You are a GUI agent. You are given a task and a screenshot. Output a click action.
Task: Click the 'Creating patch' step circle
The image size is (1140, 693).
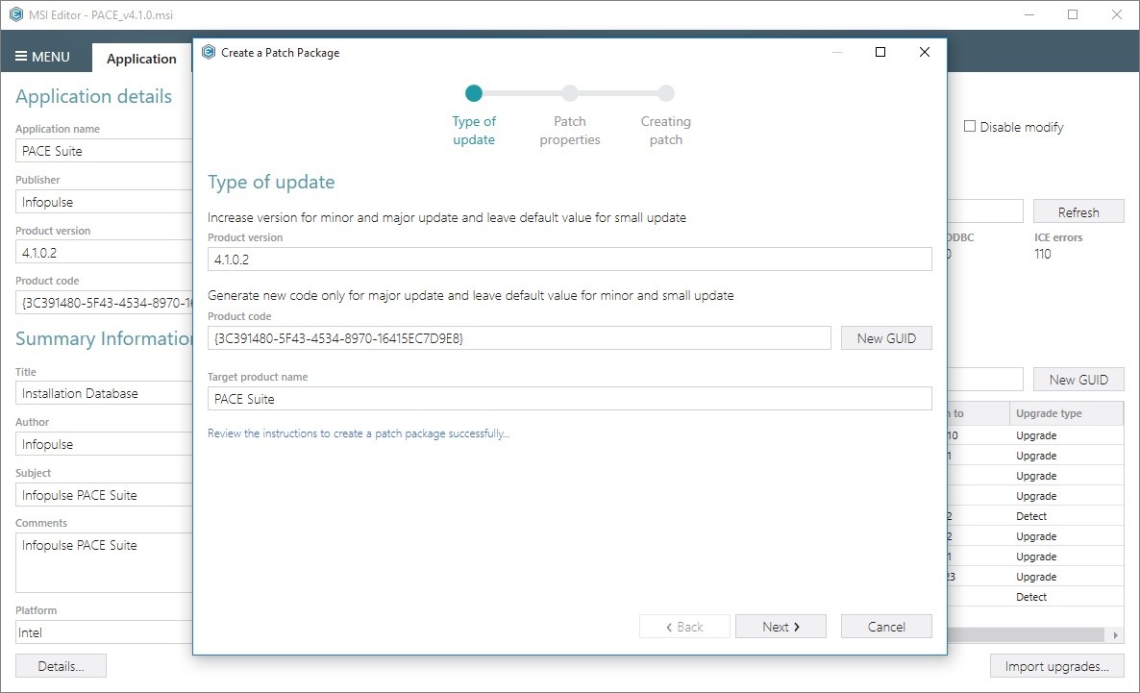coord(666,93)
